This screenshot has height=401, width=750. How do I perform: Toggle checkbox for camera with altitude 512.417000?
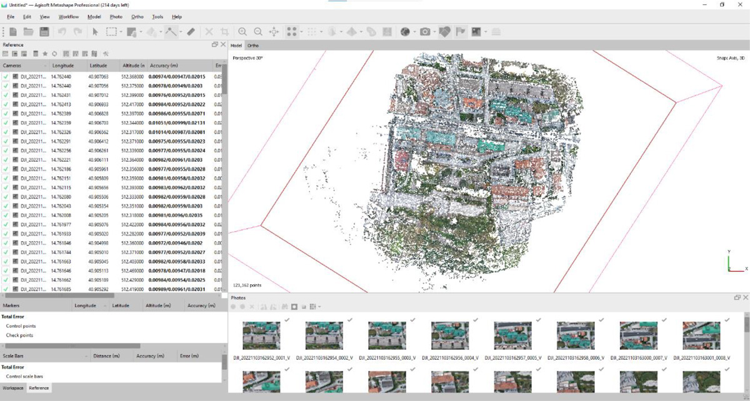click(x=6, y=104)
